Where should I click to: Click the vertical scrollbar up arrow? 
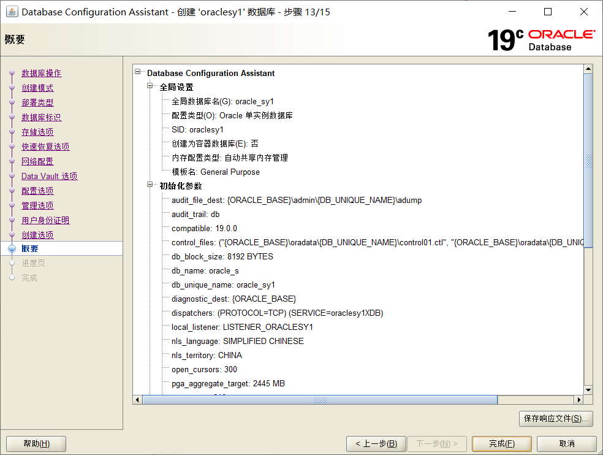[588, 69]
